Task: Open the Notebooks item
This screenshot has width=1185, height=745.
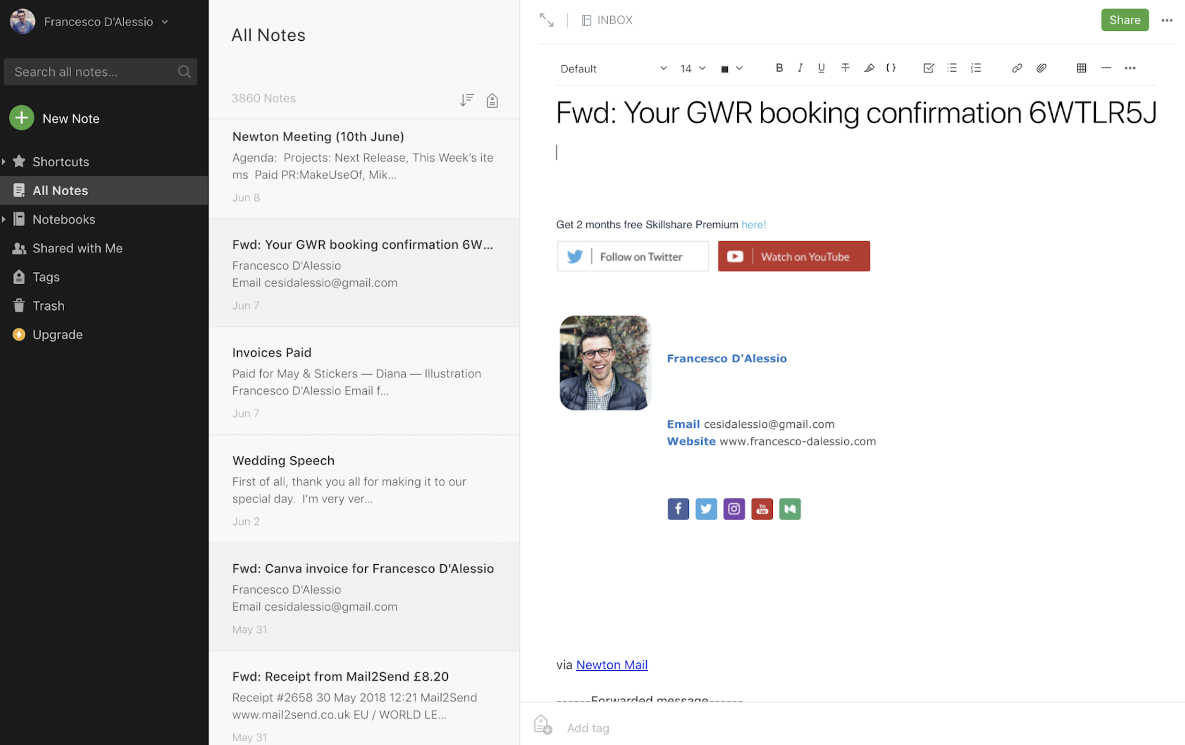Action: click(x=63, y=219)
